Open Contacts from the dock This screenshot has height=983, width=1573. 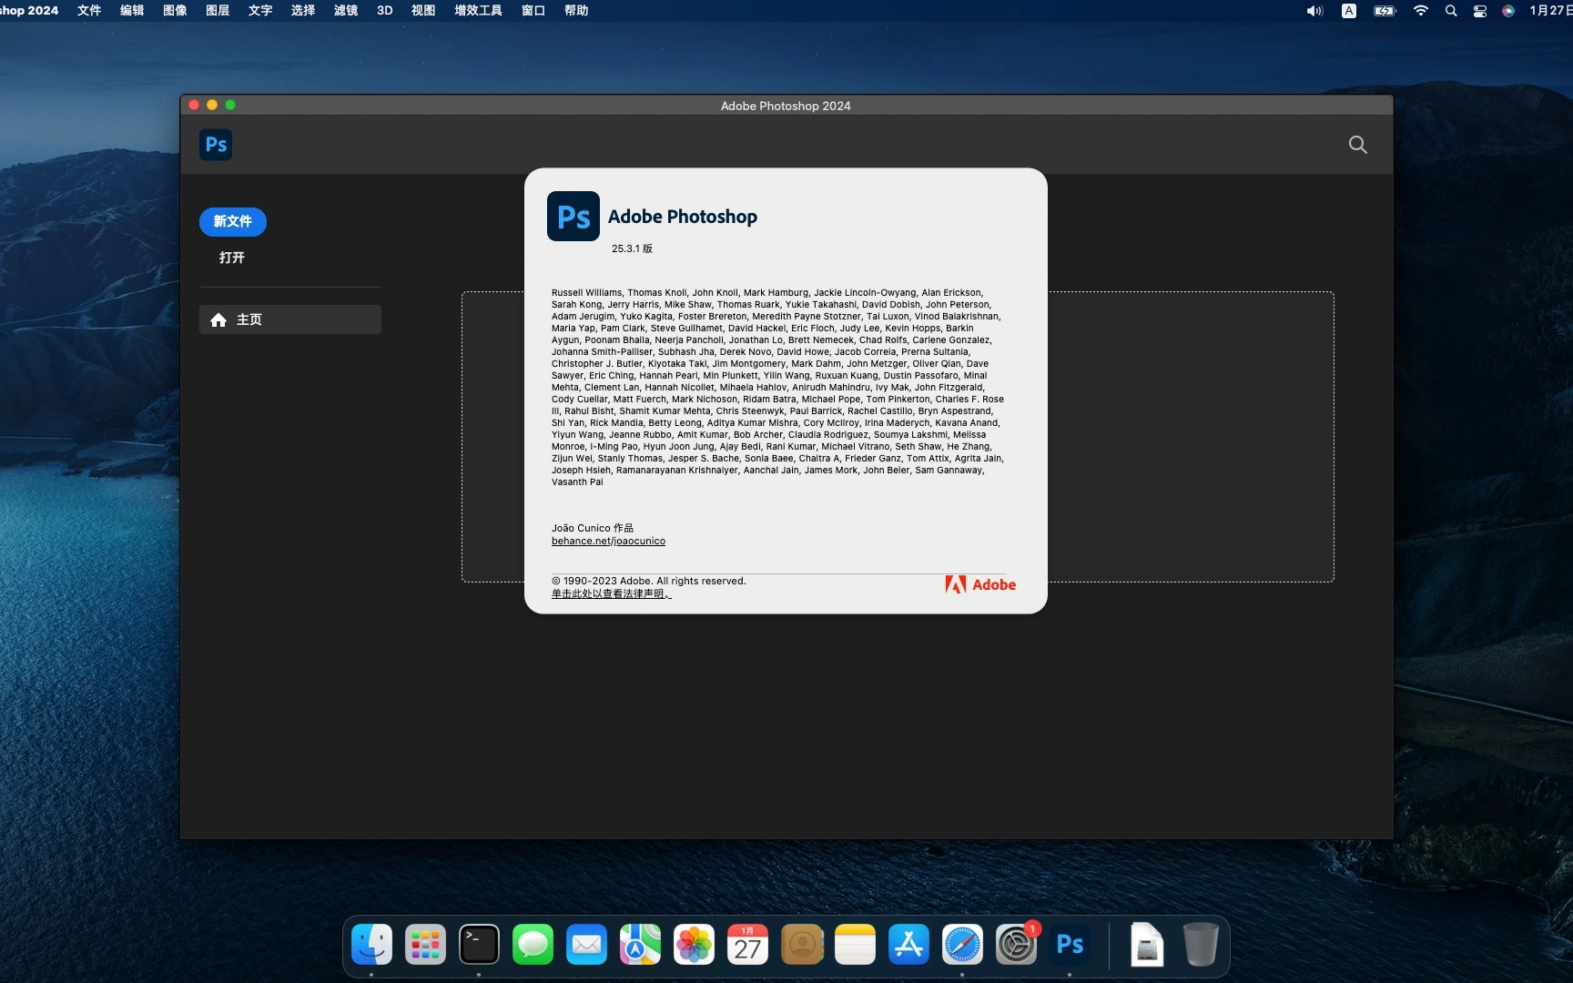802,945
